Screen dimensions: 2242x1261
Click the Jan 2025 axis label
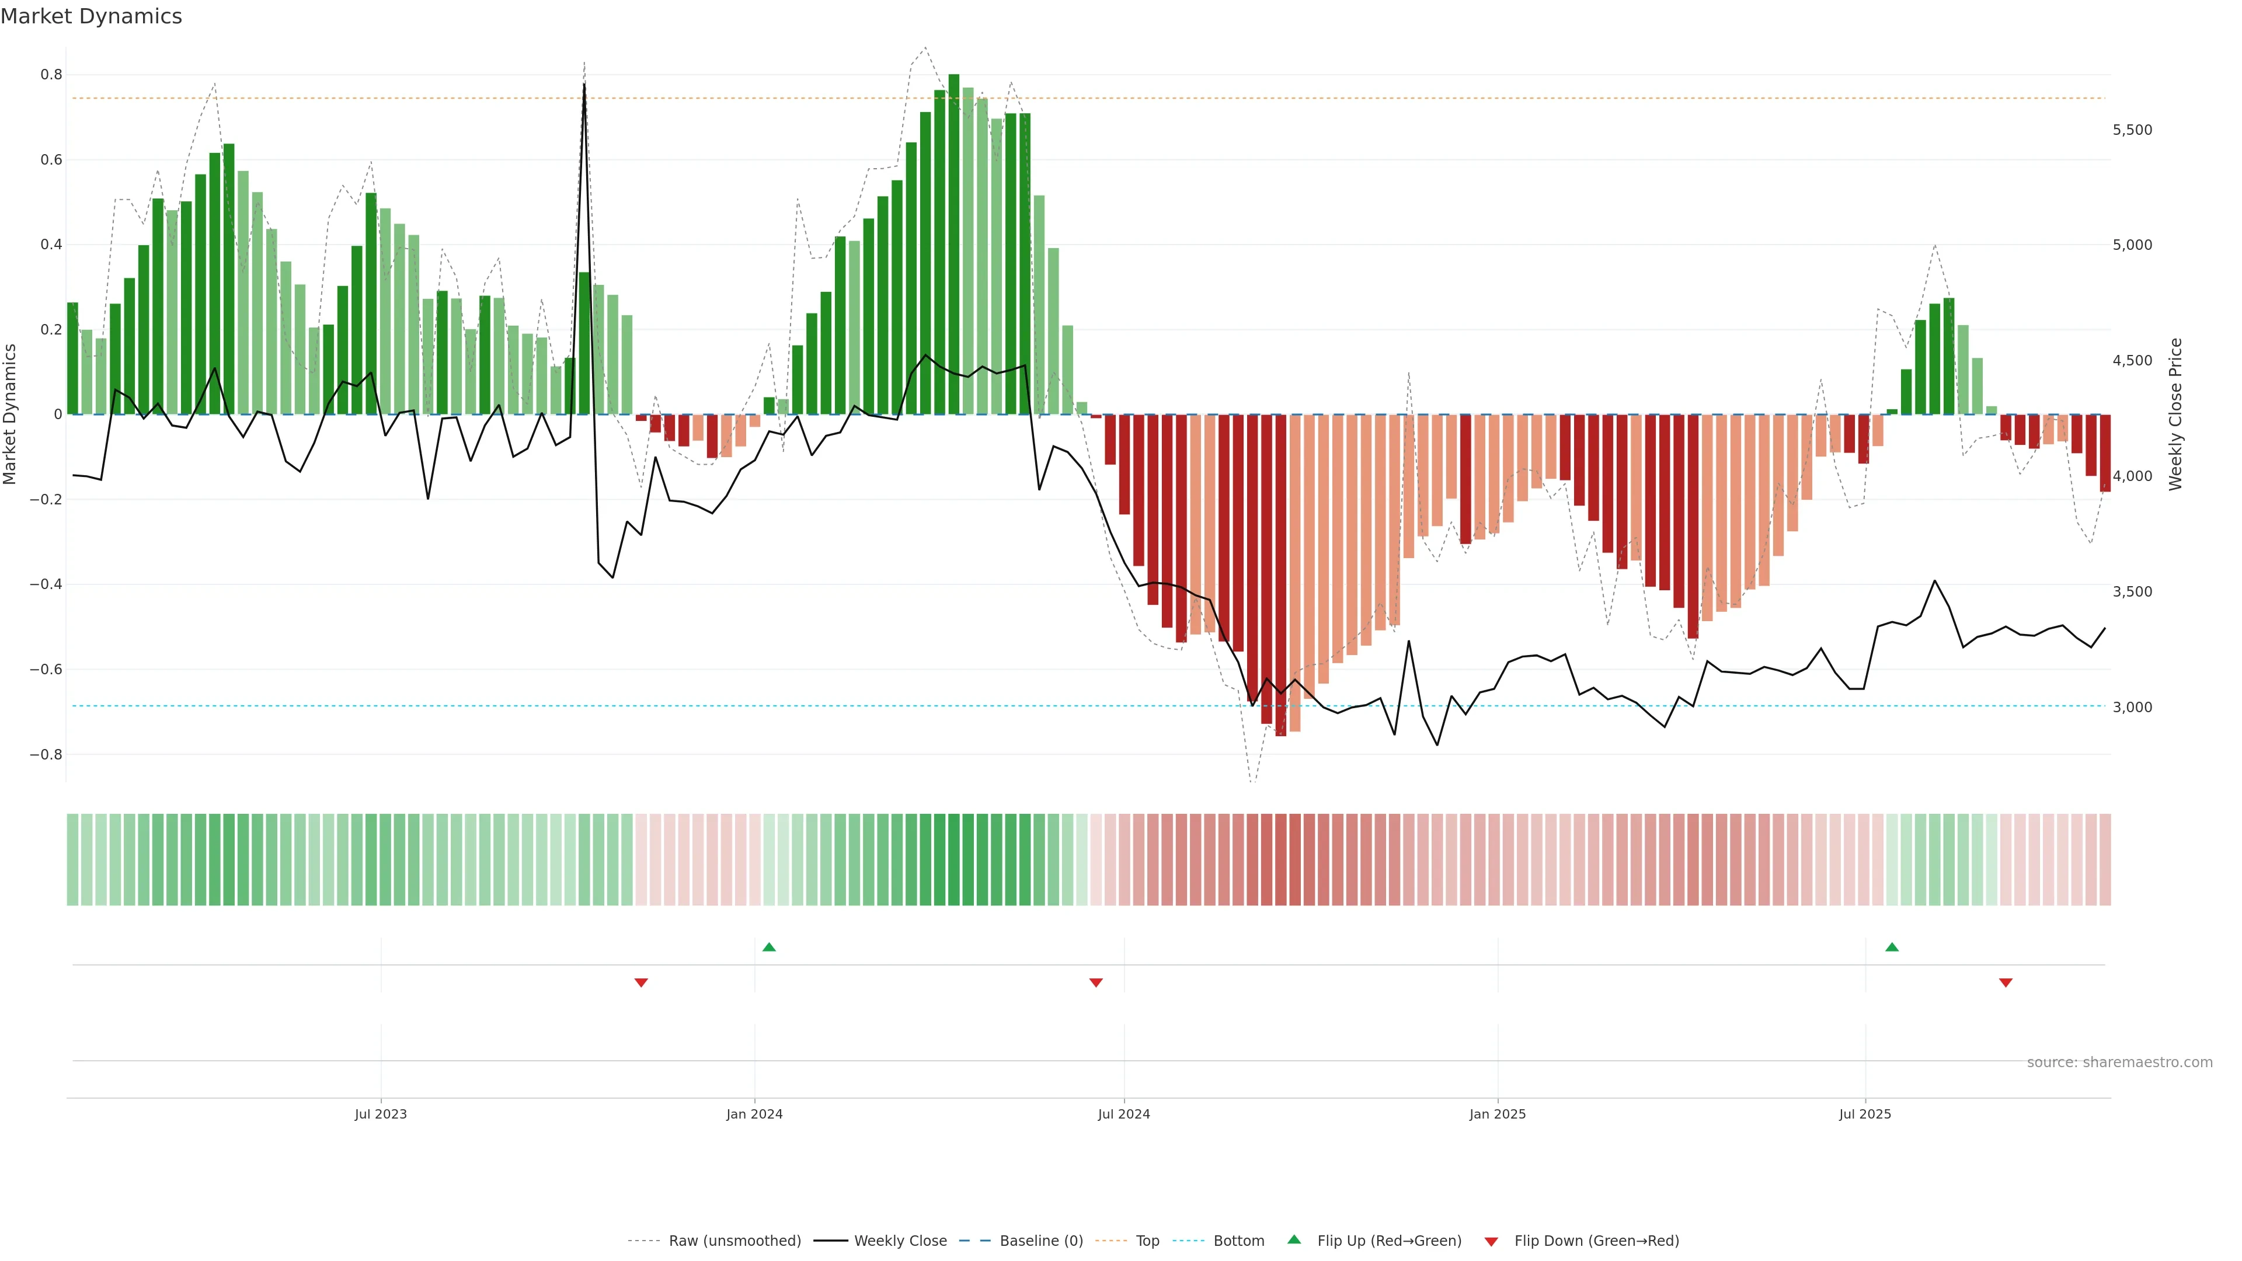coord(1497,1114)
